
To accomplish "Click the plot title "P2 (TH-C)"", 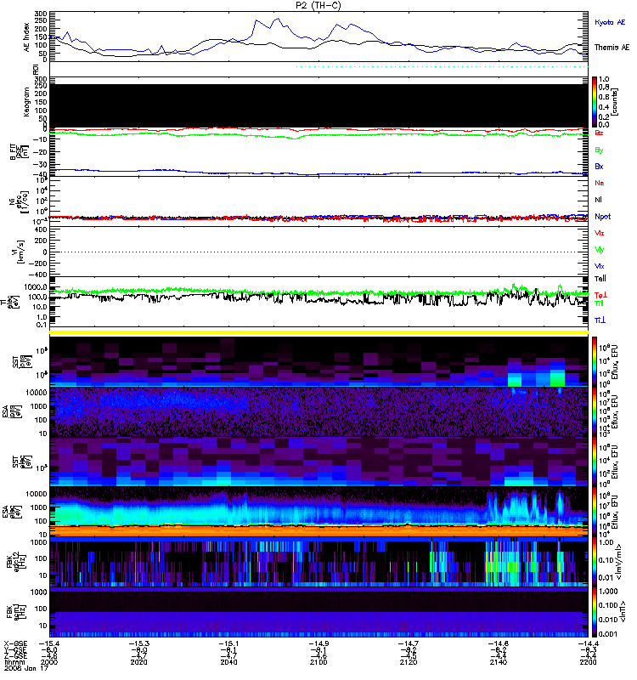I will point(318,5).
